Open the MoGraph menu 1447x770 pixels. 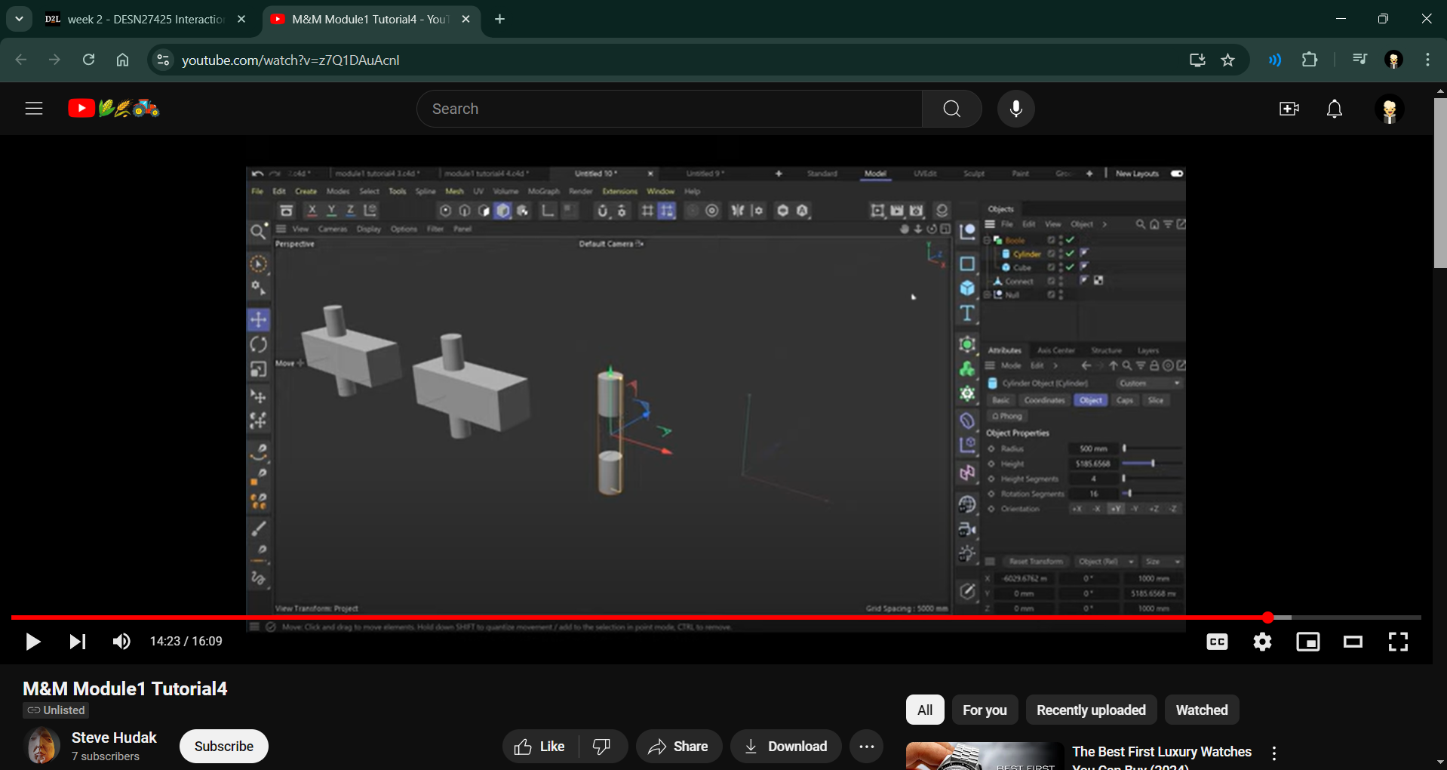[543, 191]
